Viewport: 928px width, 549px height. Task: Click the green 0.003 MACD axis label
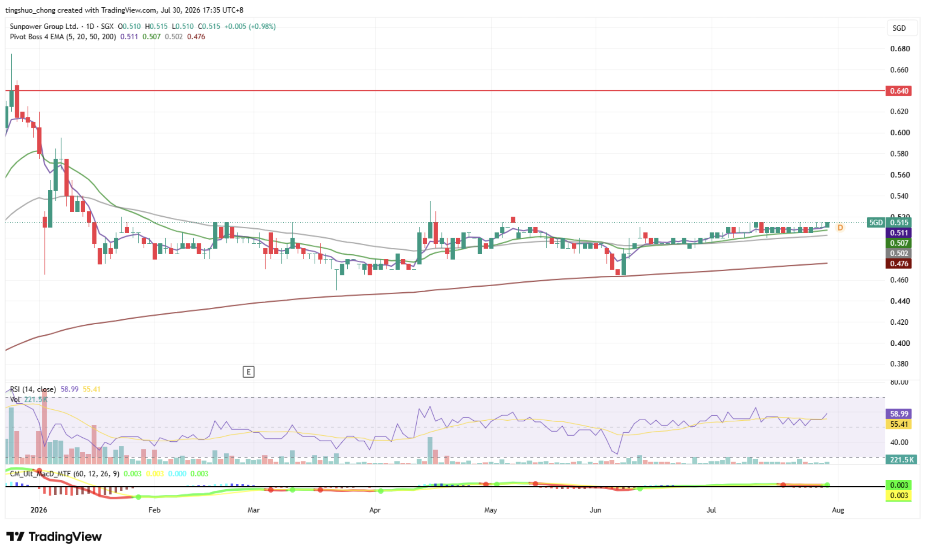coord(898,485)
